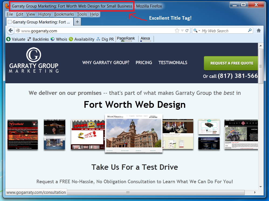Click the We deliver on our promises tagline

point(135,93)
